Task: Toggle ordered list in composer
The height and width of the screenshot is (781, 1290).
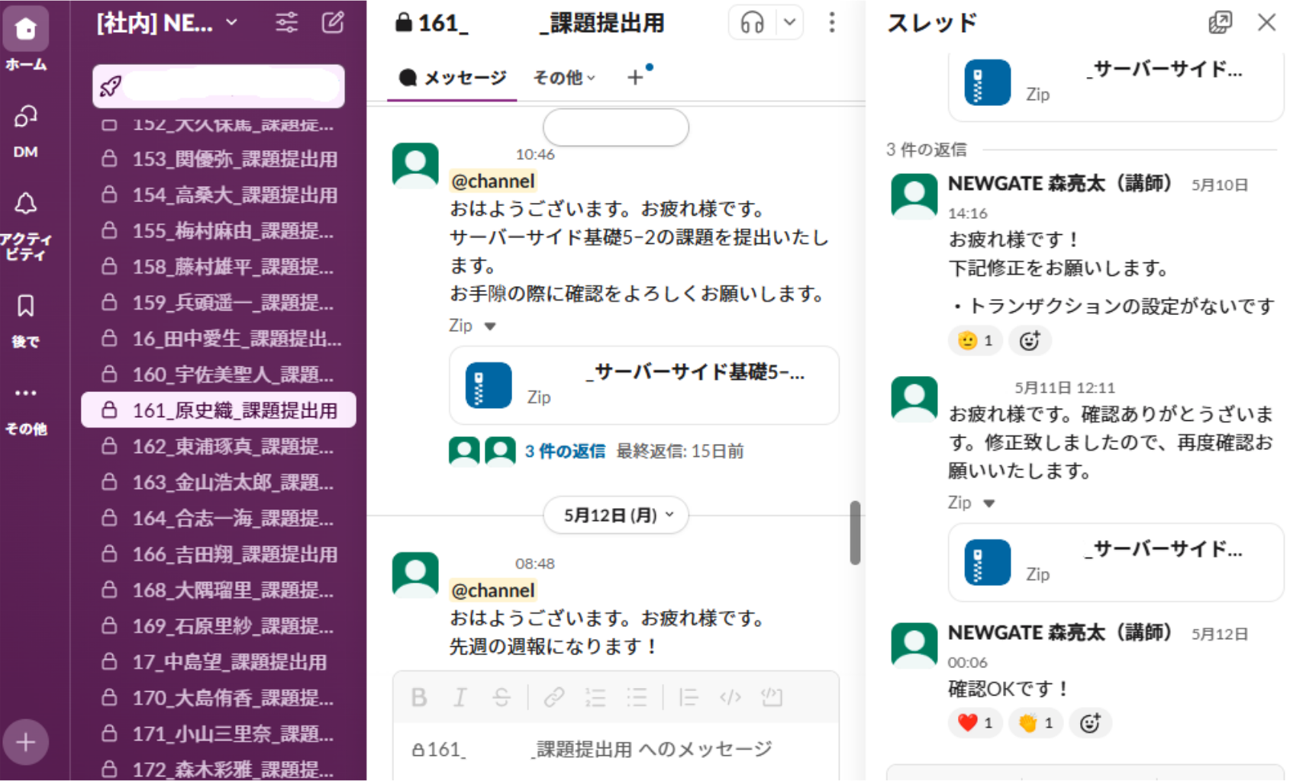Action: click(x=595, y=697)
